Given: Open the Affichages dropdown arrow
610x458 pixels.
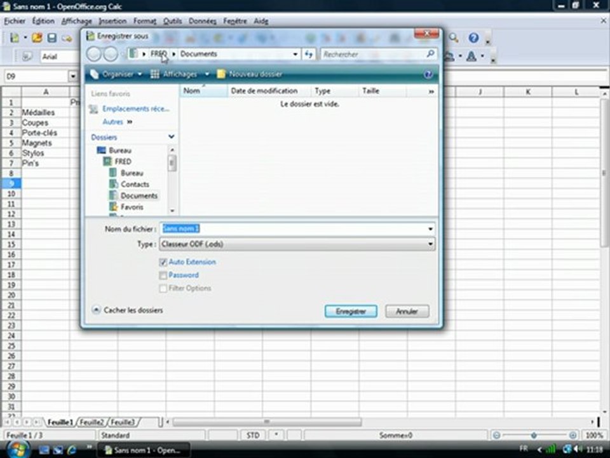Looking at the screenshot, I should 207,74.
